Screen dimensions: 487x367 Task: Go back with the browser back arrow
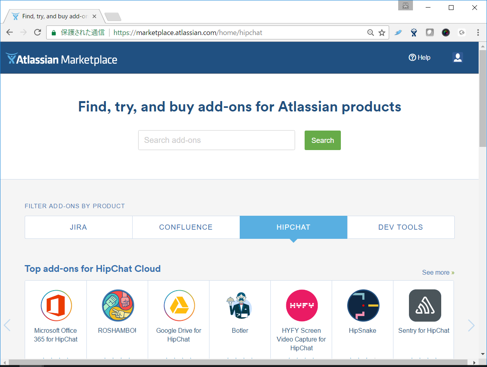tap(10, 33)
